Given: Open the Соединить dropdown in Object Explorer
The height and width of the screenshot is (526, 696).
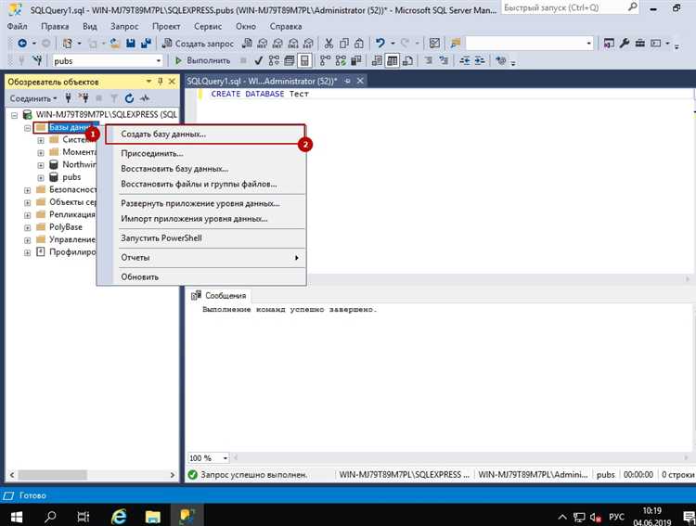Looking at the screenshot, I should click(33, 98).
